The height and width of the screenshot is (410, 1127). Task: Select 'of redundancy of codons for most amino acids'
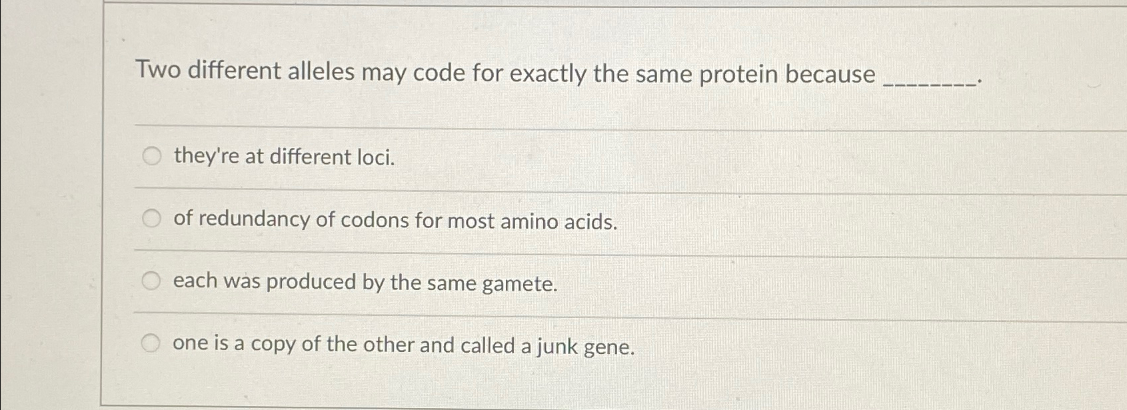pyautogui.click(x=152, y=218)
